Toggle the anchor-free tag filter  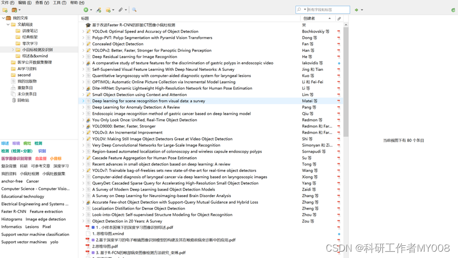pyautogui.click(x=12, y=181)
